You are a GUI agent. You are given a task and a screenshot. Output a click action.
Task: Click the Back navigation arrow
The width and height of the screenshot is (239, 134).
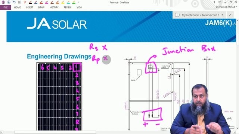click(9, 2)
